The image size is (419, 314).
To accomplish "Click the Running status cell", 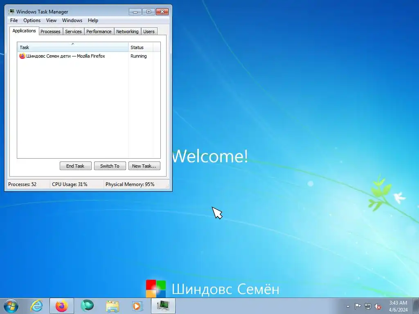I will point(139,56).
